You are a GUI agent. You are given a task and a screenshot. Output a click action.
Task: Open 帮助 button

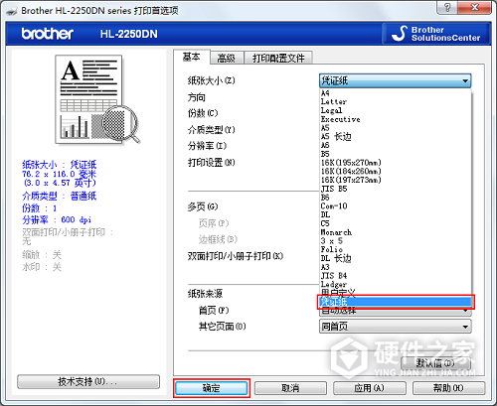[448, 388]
